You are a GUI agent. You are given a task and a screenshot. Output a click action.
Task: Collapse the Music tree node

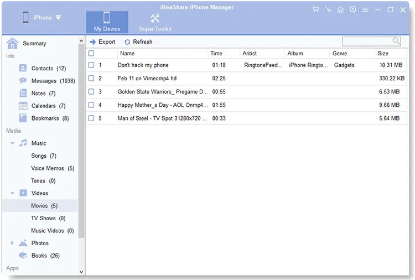click(x=12, y=143)
